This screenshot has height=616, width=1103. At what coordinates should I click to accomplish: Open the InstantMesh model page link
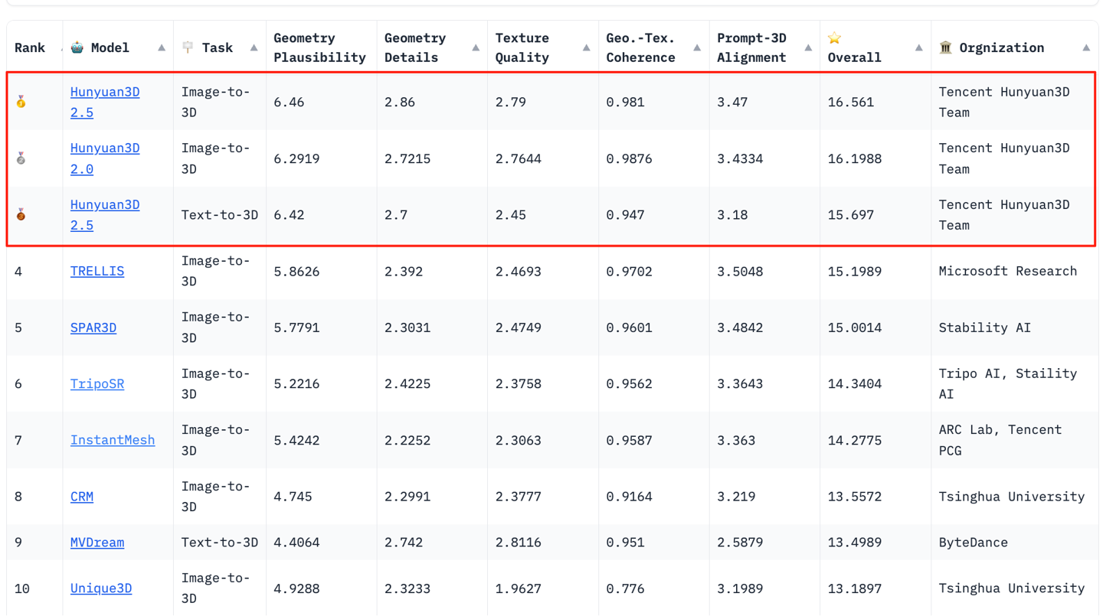(113, 440)
